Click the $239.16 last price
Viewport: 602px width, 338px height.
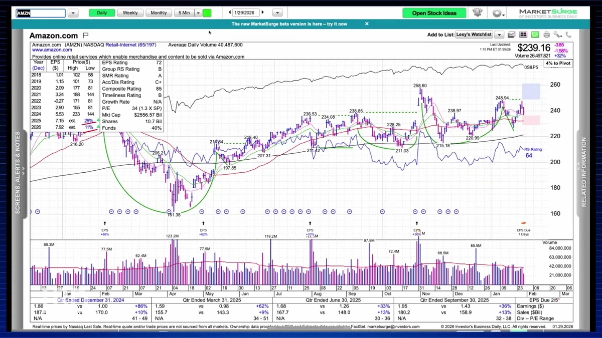pos(534,48)
